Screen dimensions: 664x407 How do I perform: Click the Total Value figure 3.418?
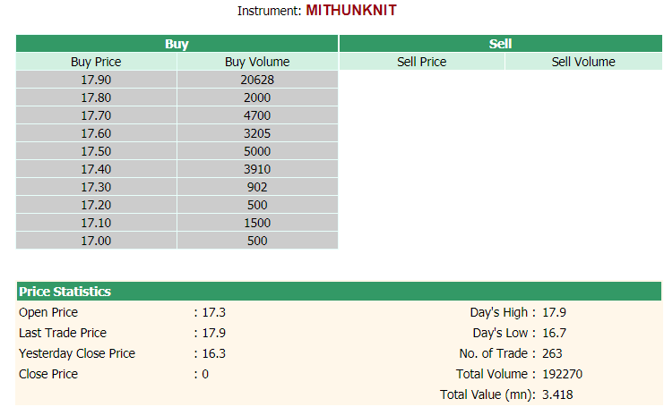coord(557,394)
